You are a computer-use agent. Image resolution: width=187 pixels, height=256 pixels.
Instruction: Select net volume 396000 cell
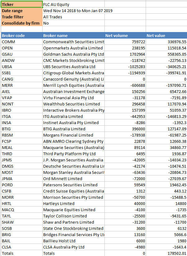[x=125, y=129]
